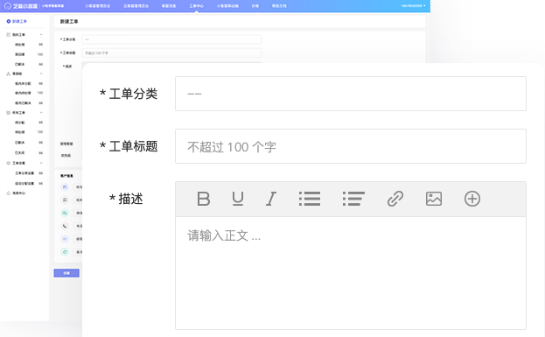The image size is (545, 337).
Task: Open 待分配 under 所有工单
Action: click(x=20, y=123)
